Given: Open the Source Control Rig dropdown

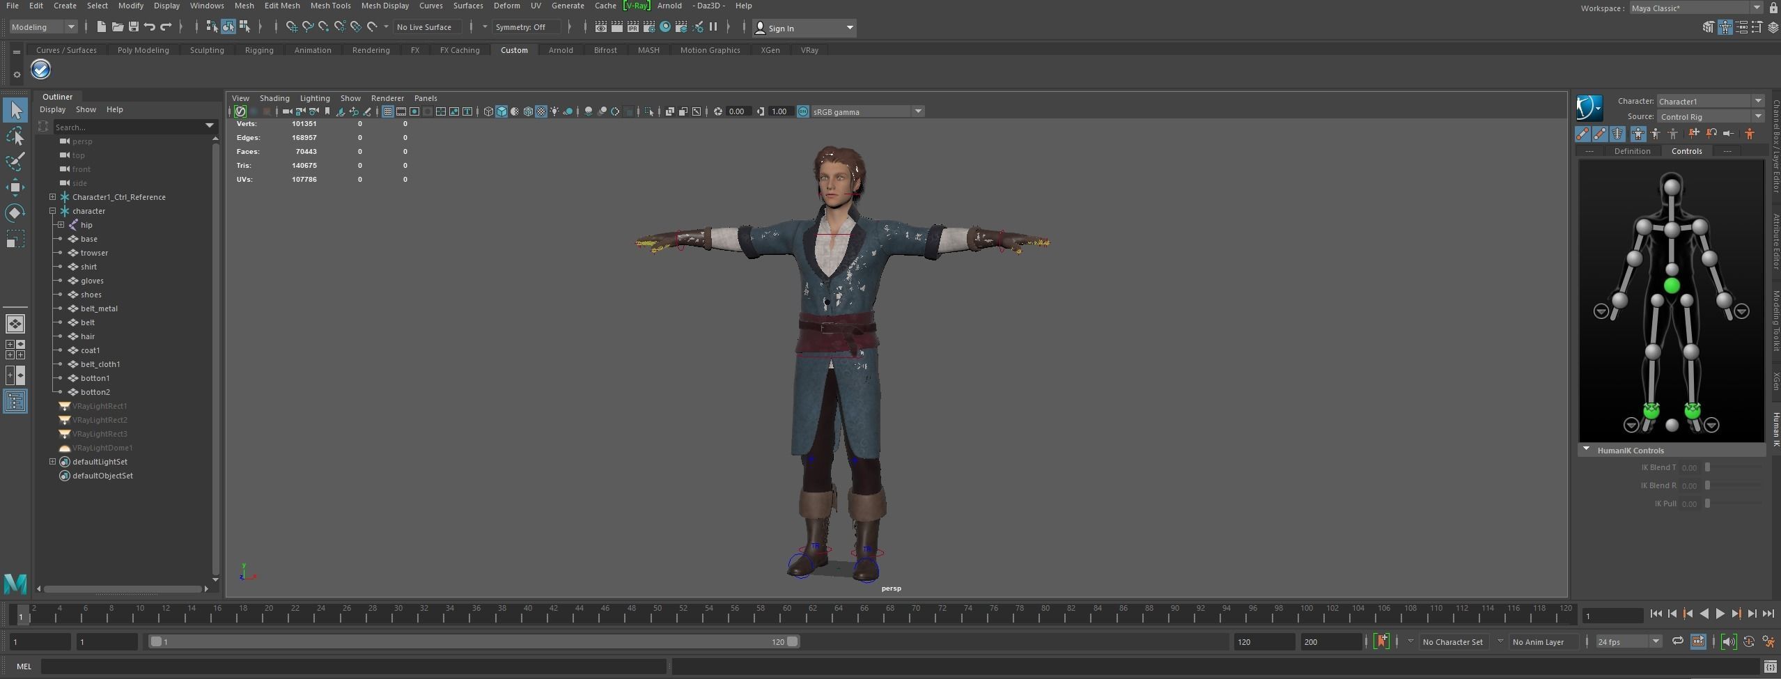Looking at the screenshot, I should coord(1709,116).
